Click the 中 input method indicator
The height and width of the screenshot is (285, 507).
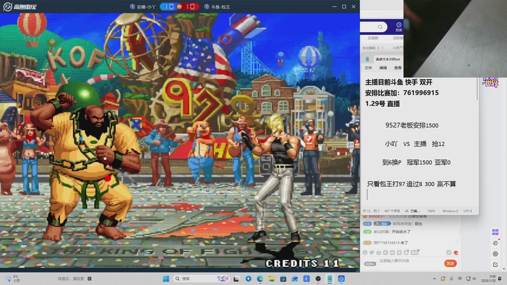[x=459, y=279]
